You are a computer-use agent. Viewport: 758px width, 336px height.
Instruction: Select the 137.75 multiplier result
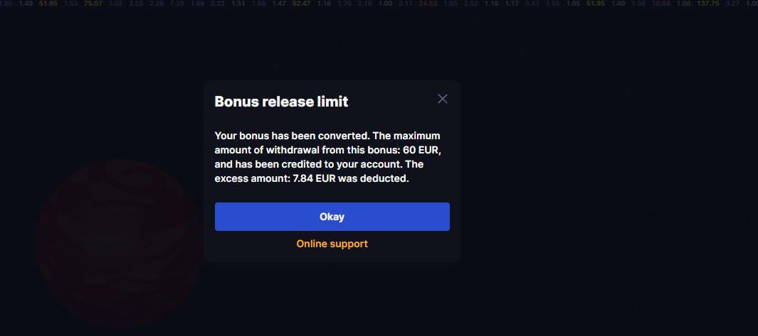point(708,4)
